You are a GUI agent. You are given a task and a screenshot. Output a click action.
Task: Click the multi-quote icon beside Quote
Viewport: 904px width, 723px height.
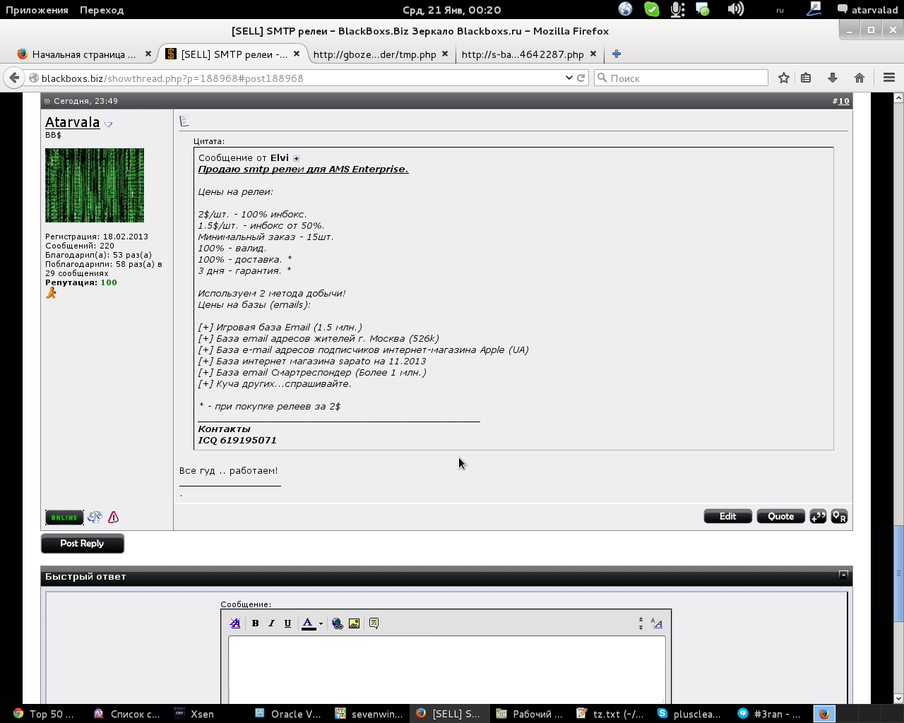pyautogui.click(x=818, y=517)
